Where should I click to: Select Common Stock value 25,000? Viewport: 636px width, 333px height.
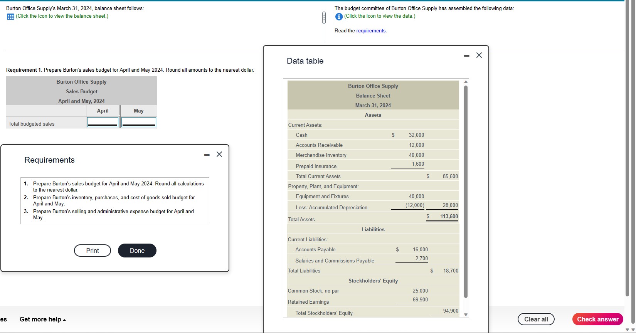(x=420, y=291)
